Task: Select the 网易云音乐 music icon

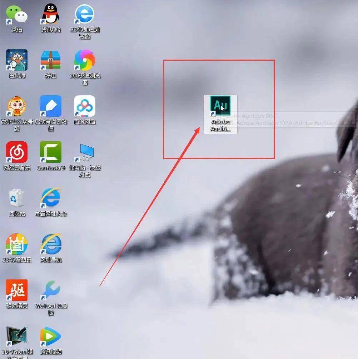Action: [16, 152]
